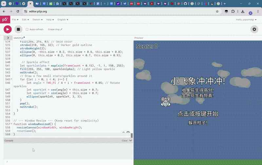Edit sketch name with pencil icon

pyautogui.click(x=61, y=30)
